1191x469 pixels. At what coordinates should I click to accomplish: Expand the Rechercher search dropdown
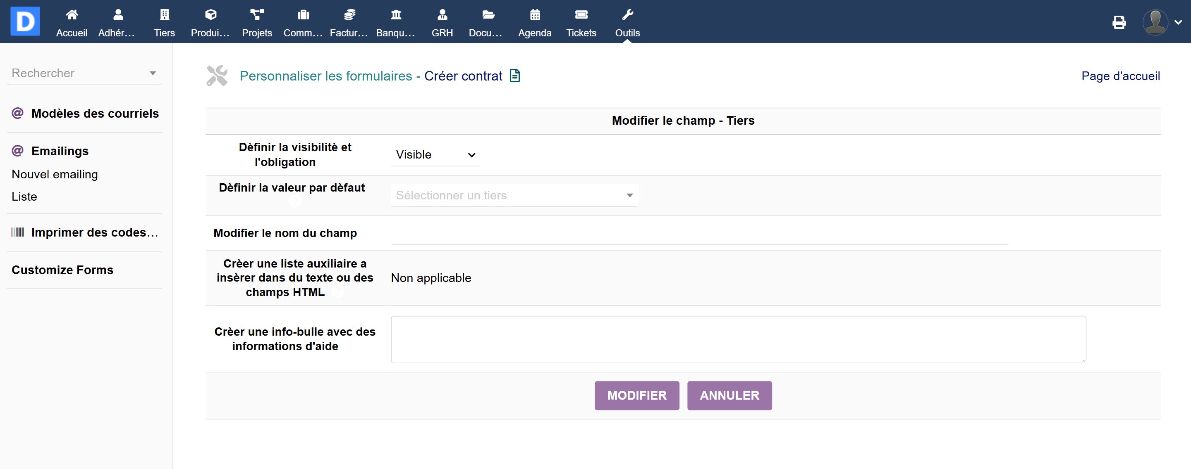pos(84,73)
